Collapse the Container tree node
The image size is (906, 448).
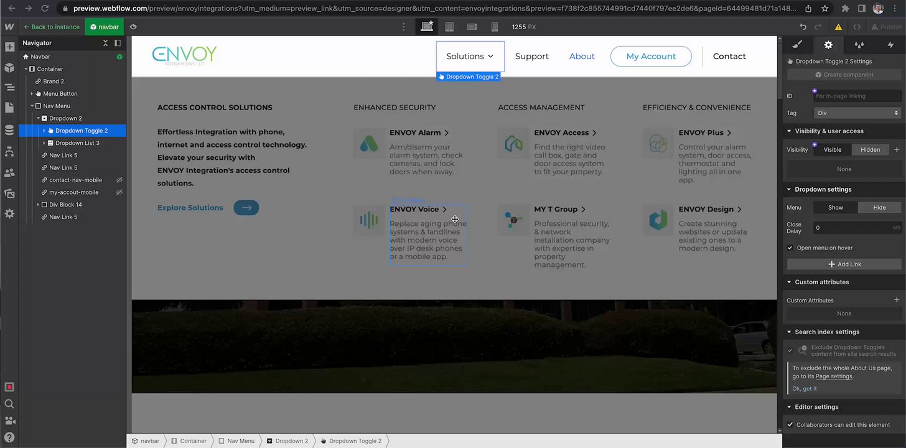tap(26, 69)
